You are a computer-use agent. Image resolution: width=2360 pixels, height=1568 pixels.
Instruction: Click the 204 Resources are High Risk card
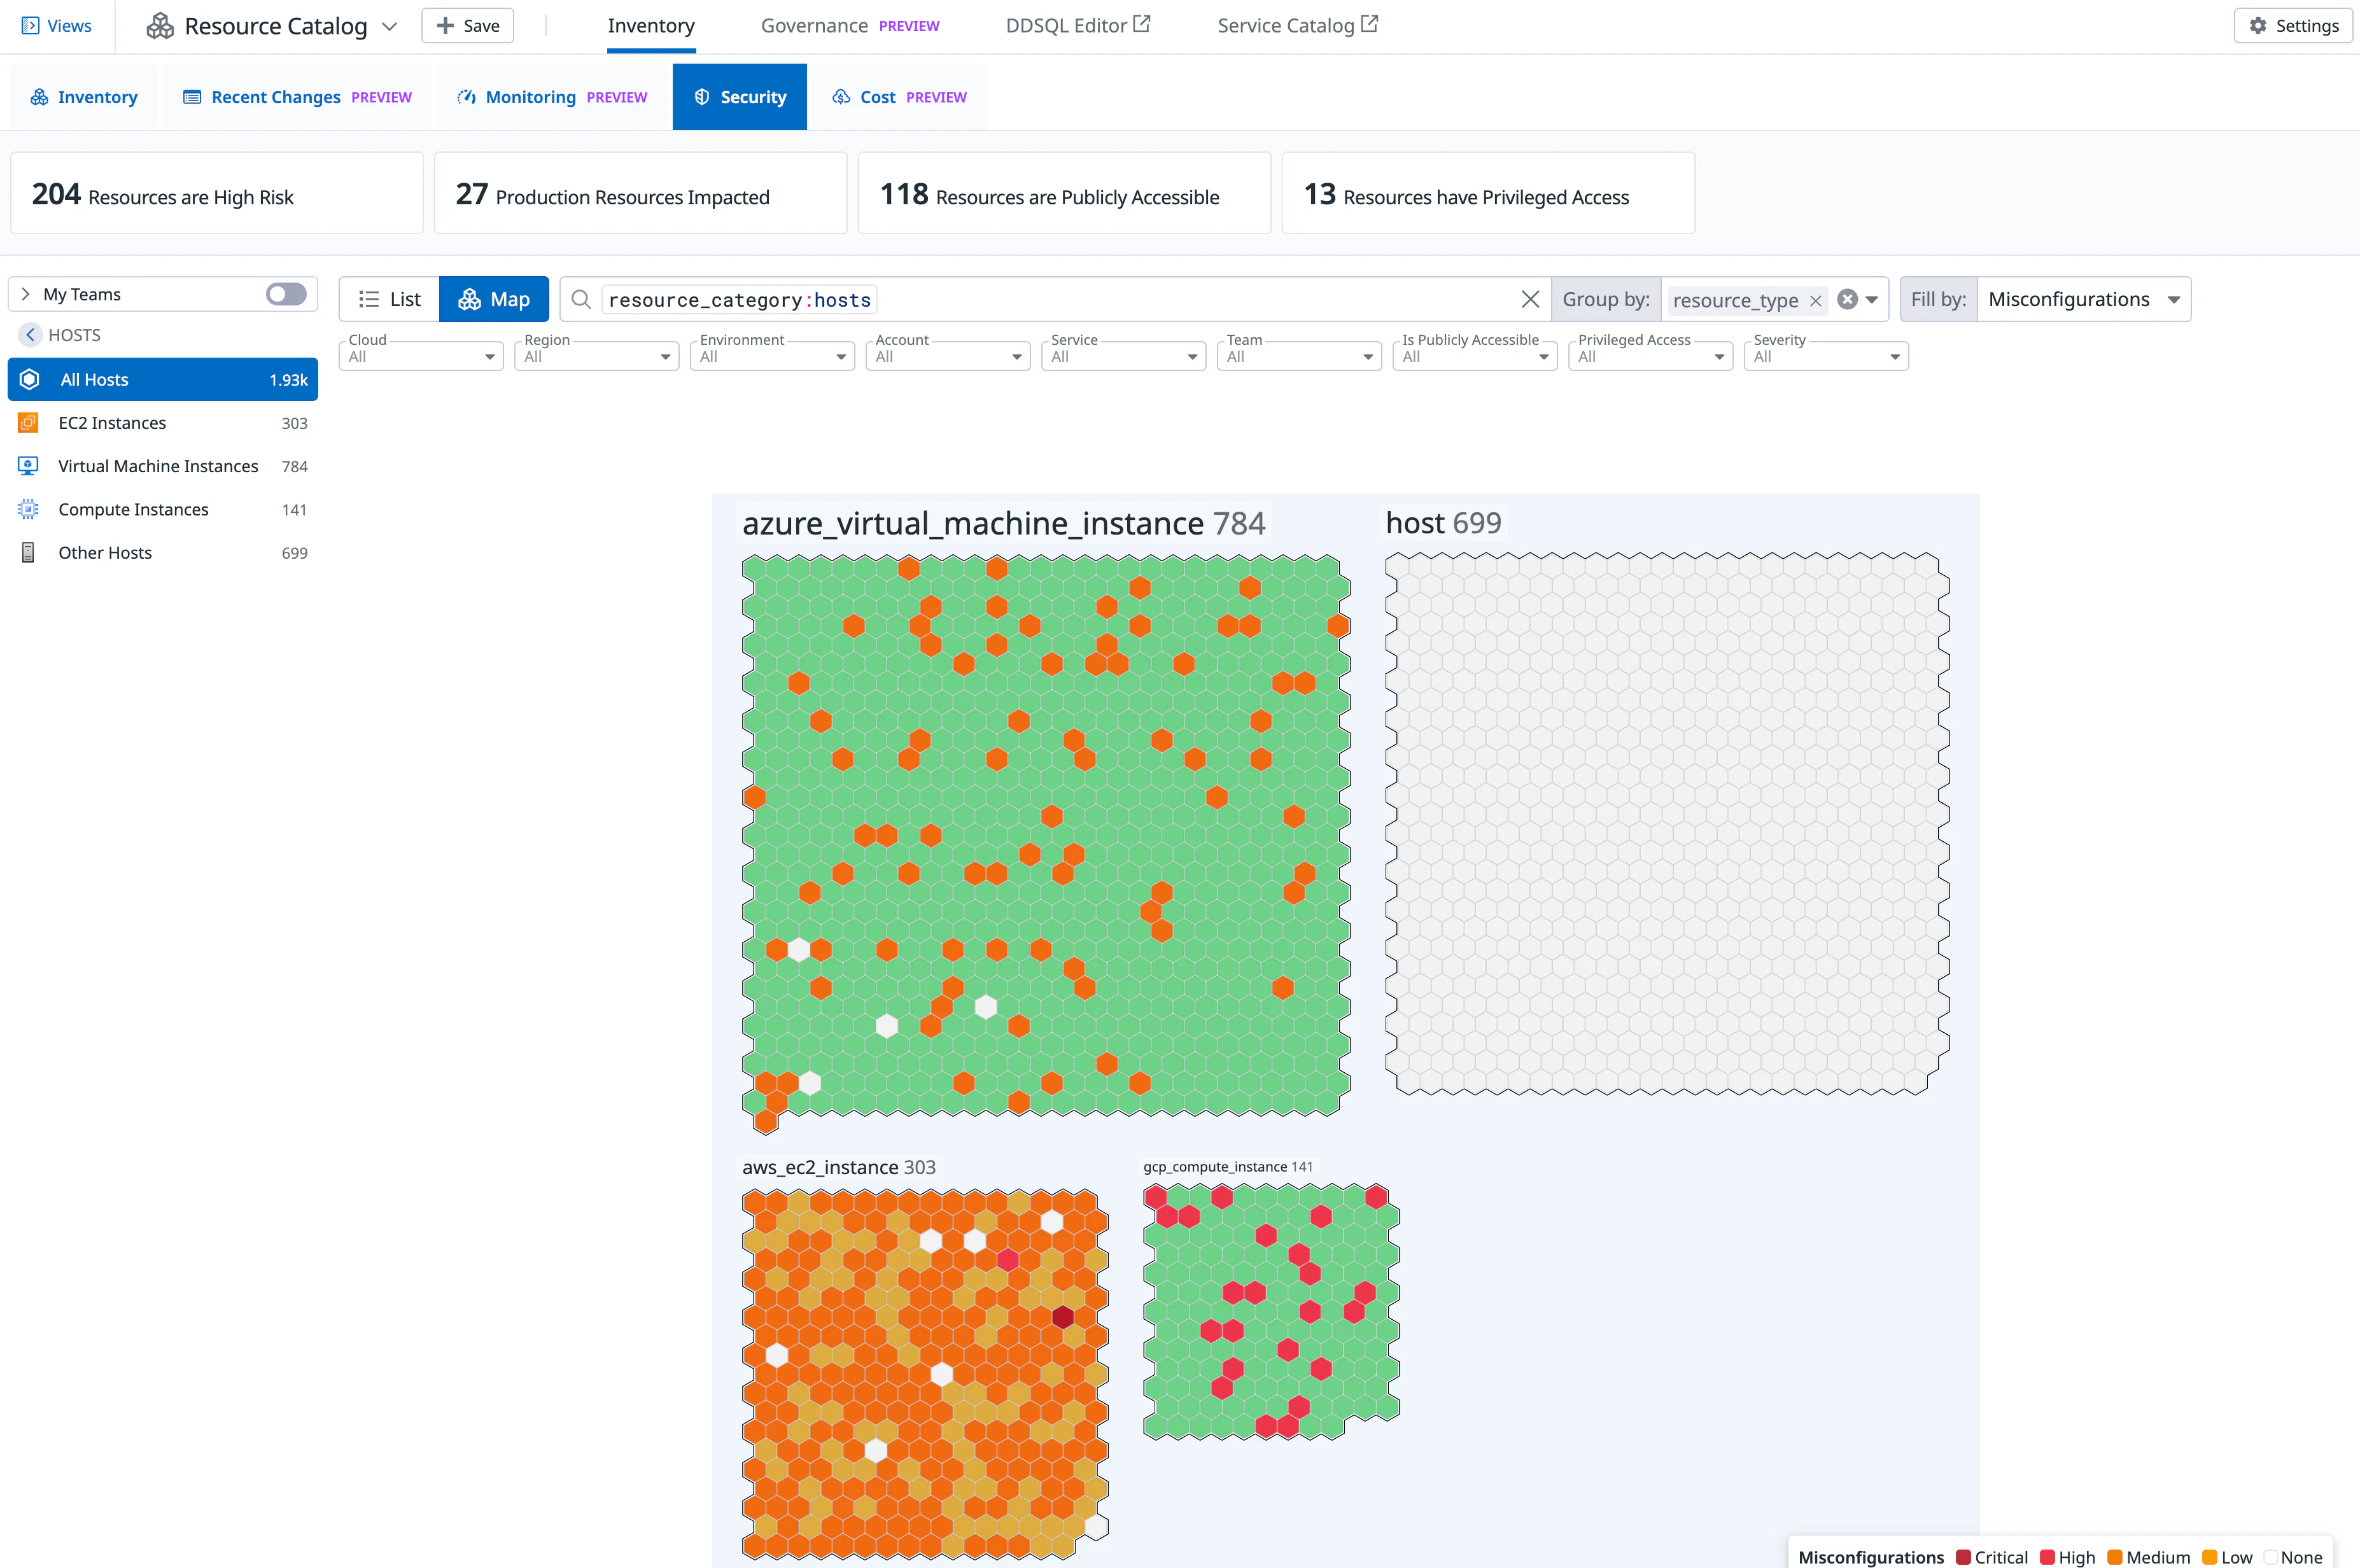point(217,193)
